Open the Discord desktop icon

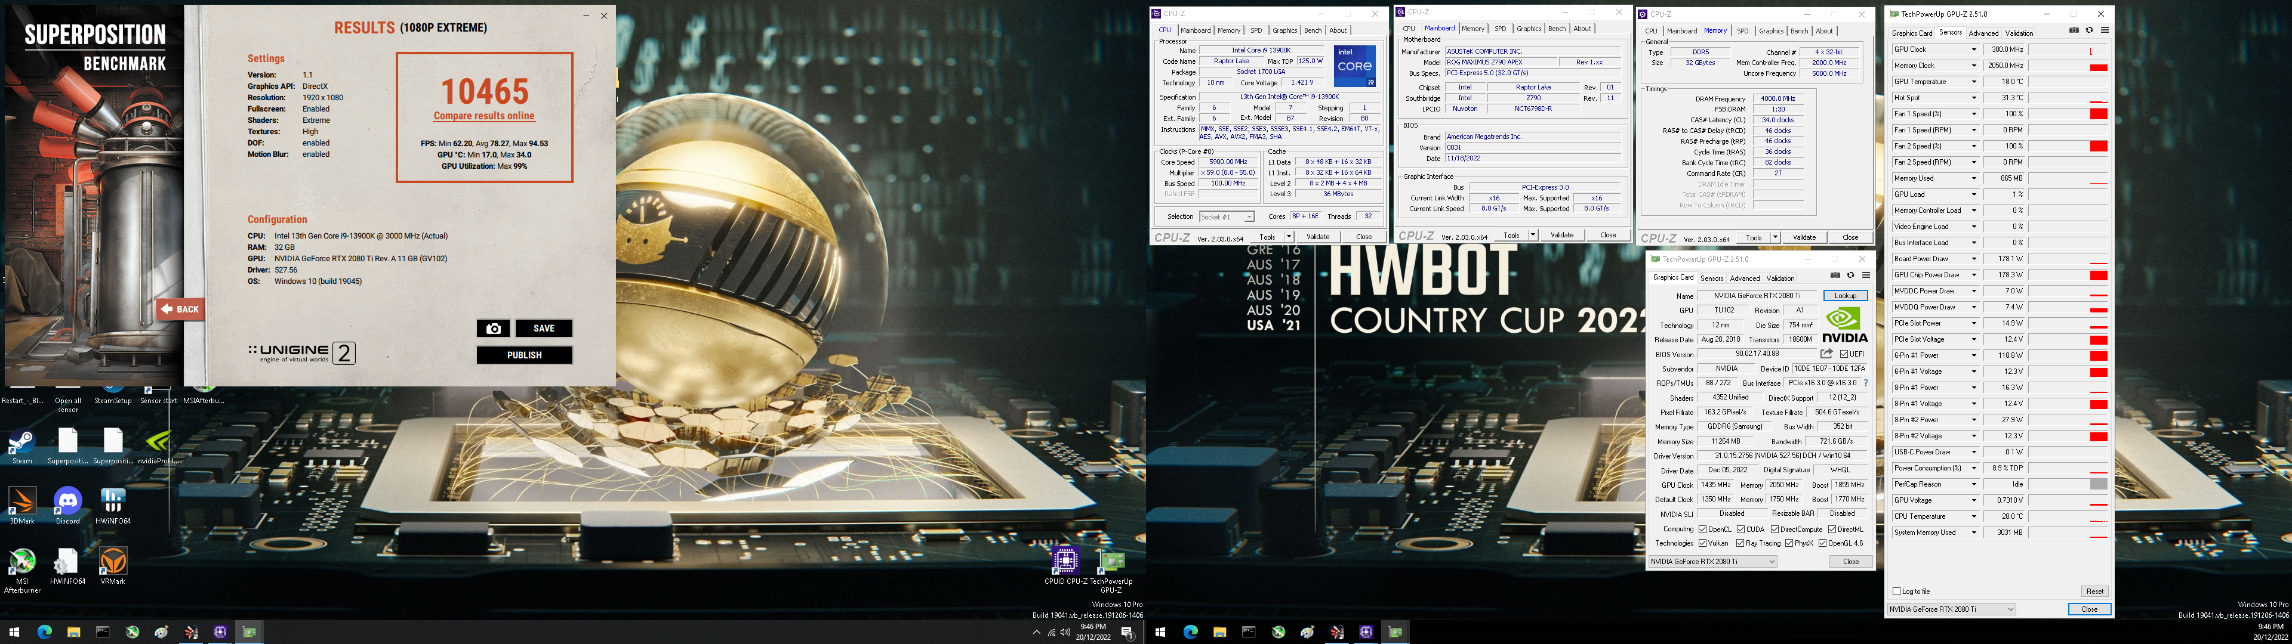tap(67, 506)
